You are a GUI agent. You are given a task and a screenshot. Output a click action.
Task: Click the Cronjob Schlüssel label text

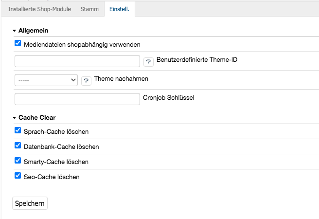(x=168, y=97)
